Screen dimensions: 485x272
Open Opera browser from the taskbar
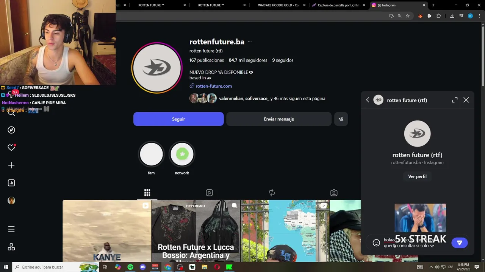(x=217, y=267)
